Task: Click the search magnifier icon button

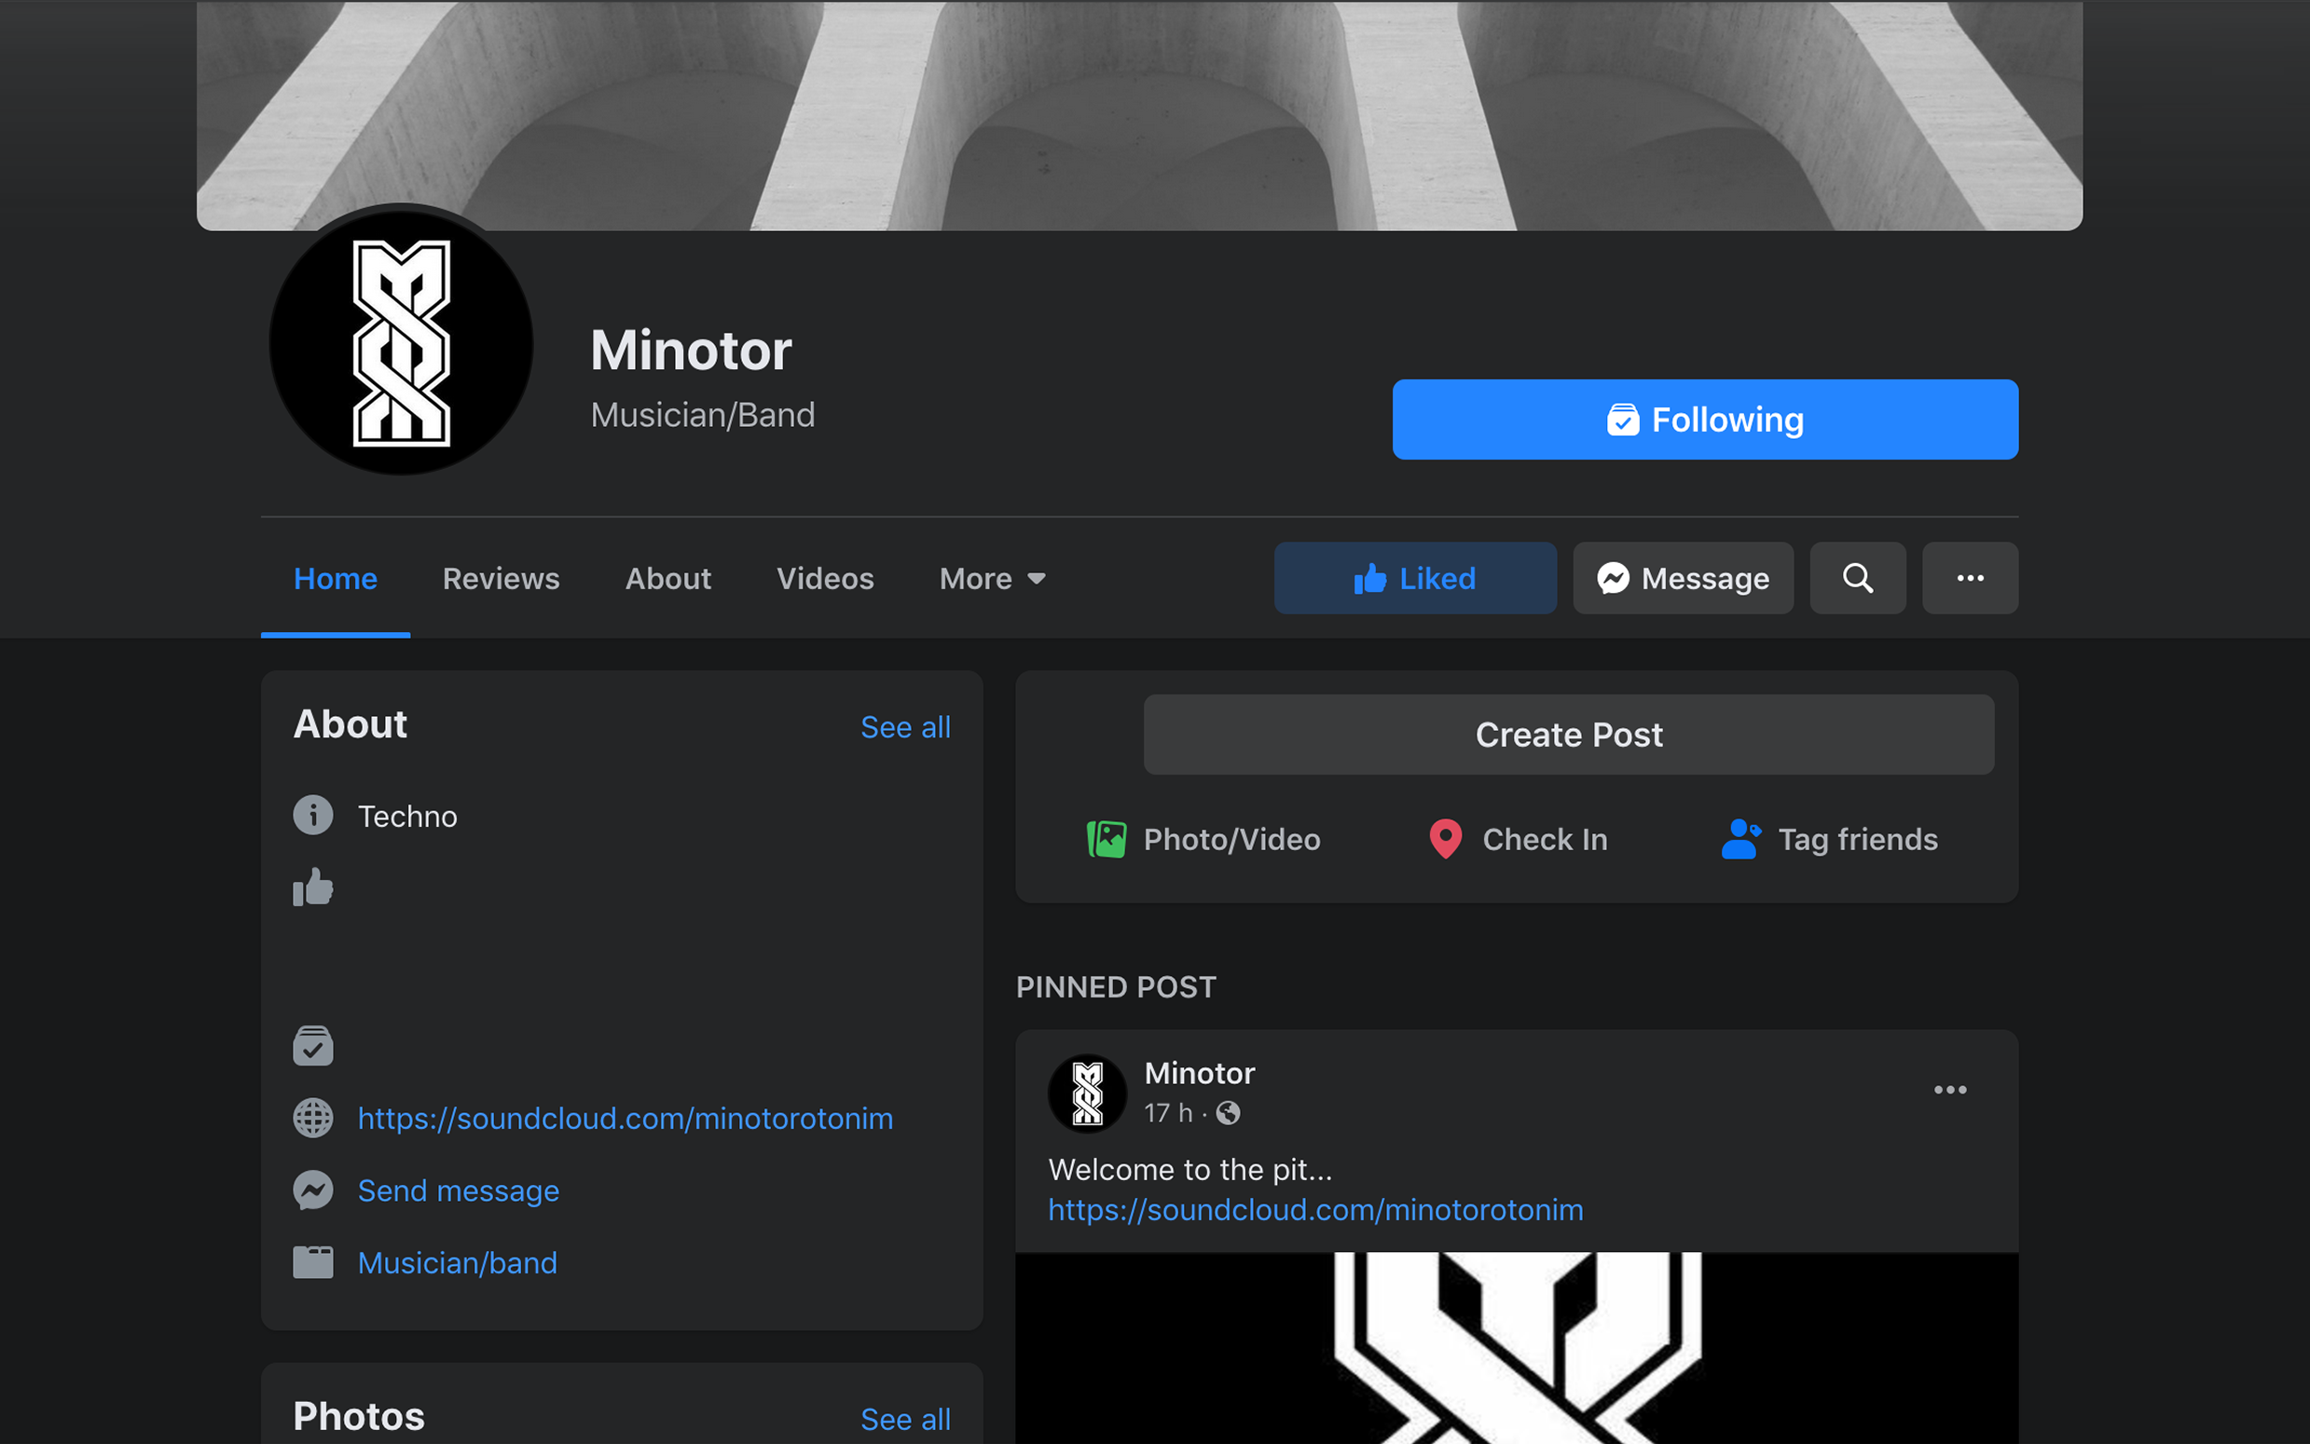Action: click(x=1856, y=578)
